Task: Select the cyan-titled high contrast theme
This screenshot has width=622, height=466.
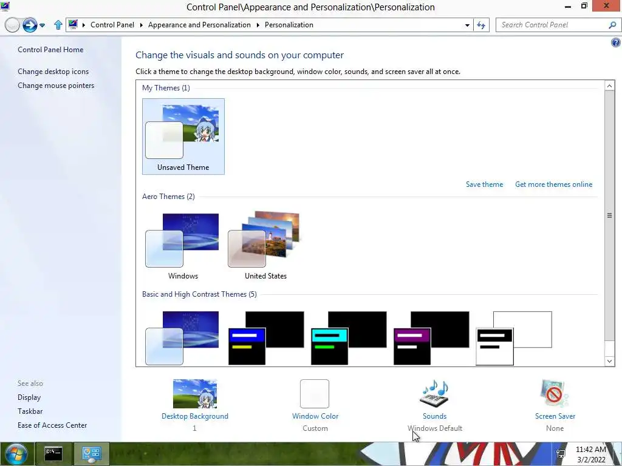Action: 349,337
